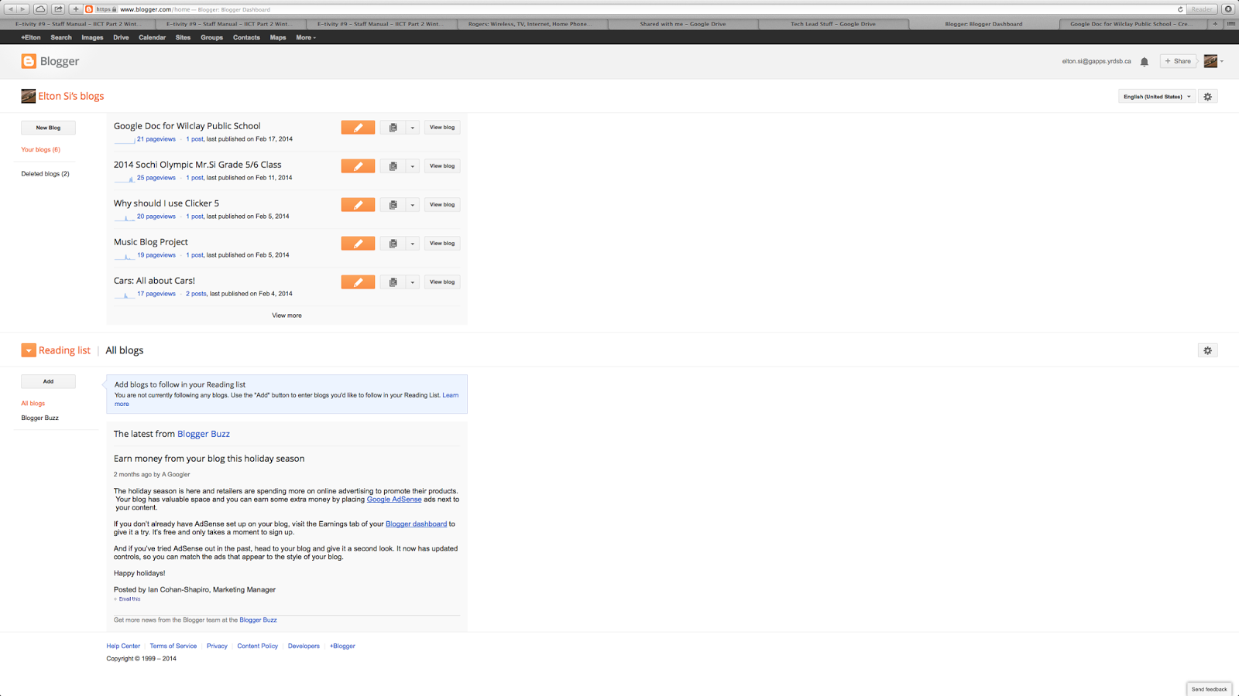Click the notifications bell icon

pos(1144,62)
